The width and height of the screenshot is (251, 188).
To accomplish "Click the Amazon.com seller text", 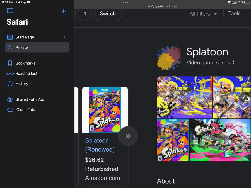I will point(102,178).
